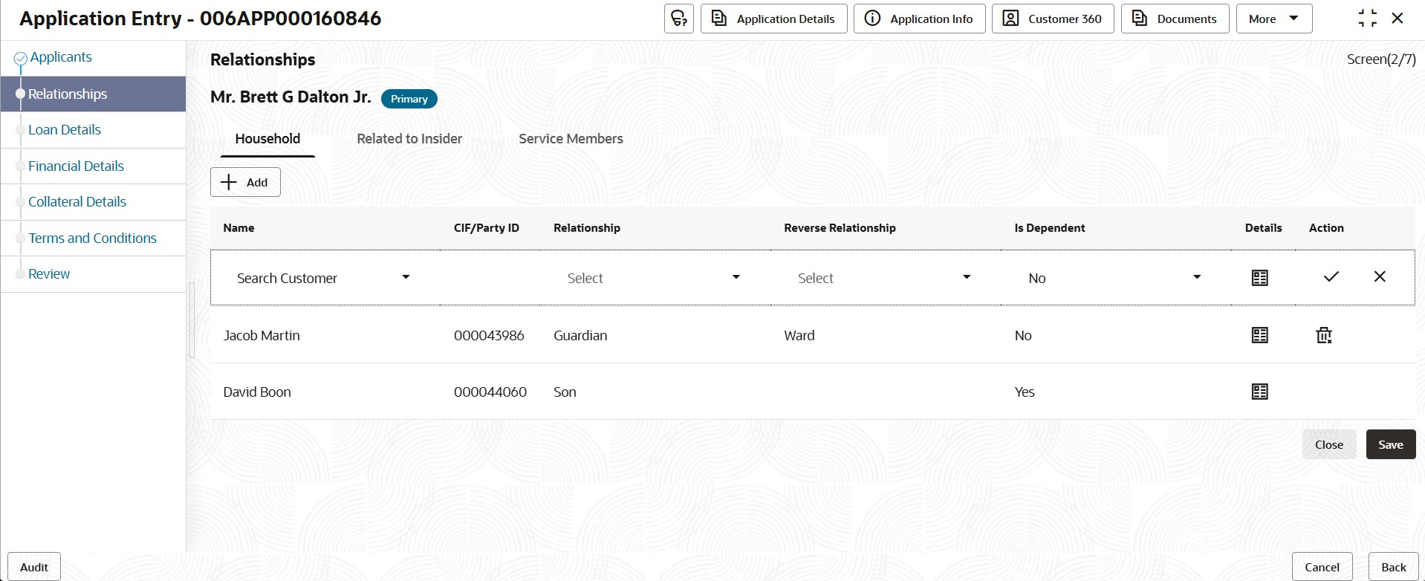Open the More menu

pos(1273,19)
